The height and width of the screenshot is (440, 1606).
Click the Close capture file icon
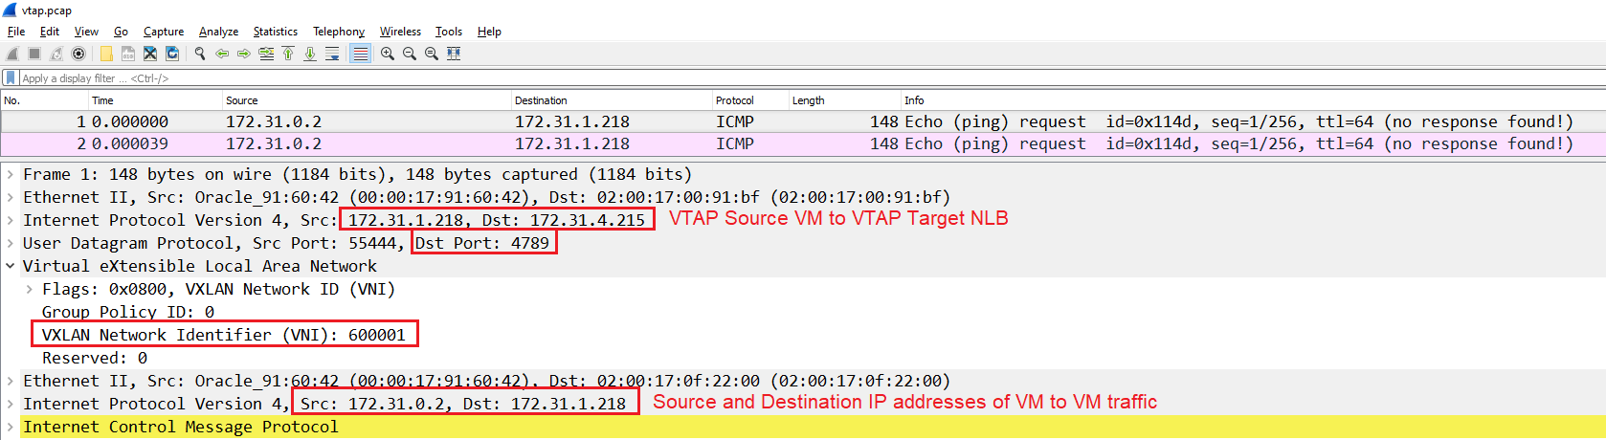click(x=150, y=54)
